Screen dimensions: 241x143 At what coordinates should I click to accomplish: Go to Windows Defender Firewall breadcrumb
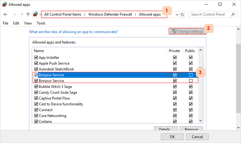(110, 14)
